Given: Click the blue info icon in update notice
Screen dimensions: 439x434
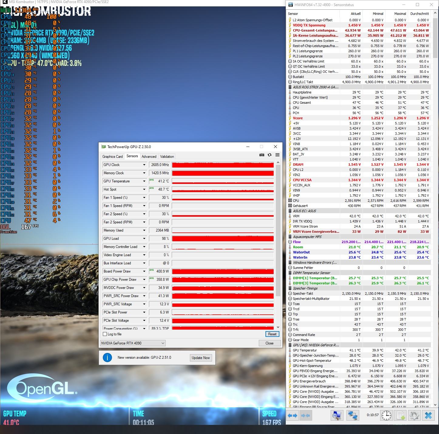Looking at the screenshot, I should point(107,358).
